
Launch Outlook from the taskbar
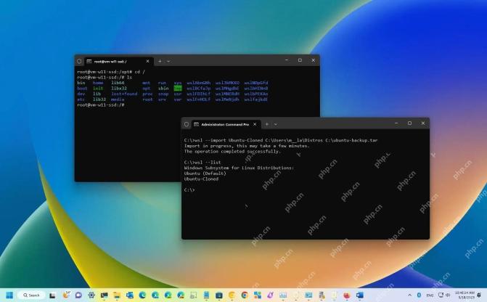click(129, 295)
